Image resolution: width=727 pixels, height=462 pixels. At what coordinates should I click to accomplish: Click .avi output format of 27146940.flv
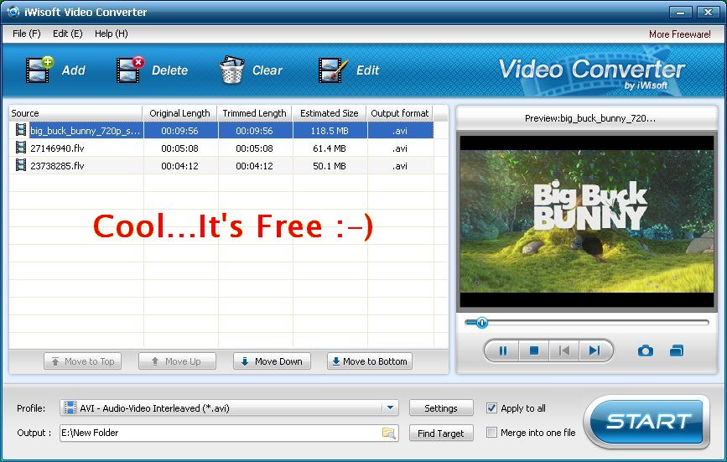point(400,148)
